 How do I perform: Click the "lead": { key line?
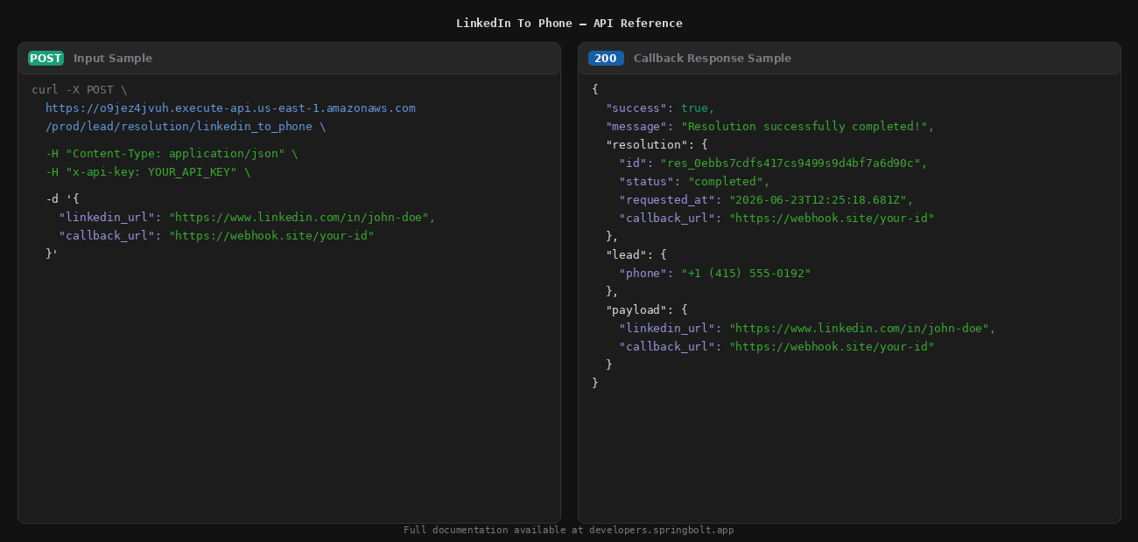tap(636, 255)
